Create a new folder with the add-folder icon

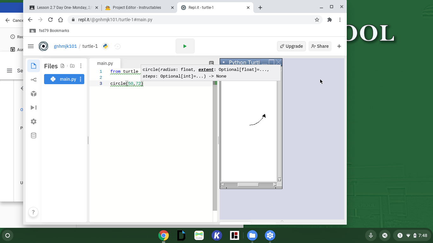pos(72,65)
